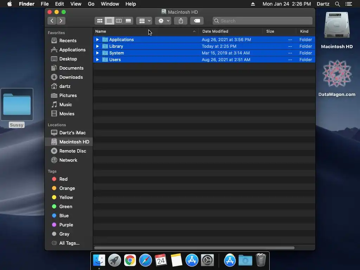This screenshot has width=360, height=270.
Task: Filter by the Orange tag
Action: (x=67, y=188)
